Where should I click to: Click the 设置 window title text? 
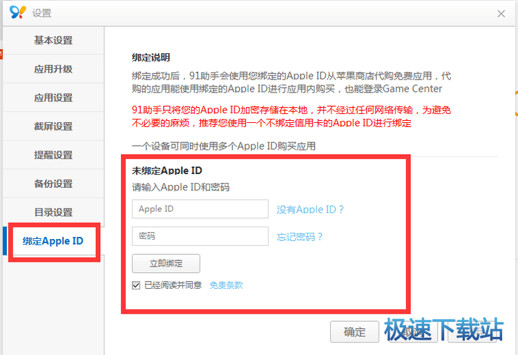point(41,13)
